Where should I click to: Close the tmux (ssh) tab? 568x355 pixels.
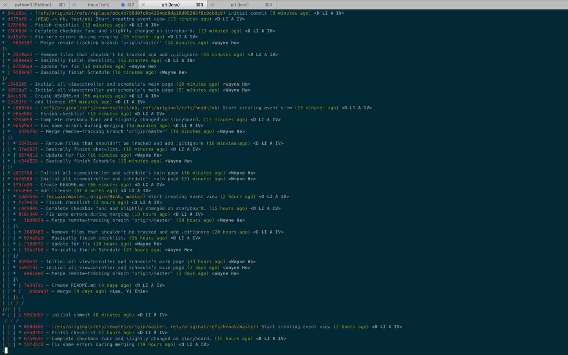click(x=75, y=4)
